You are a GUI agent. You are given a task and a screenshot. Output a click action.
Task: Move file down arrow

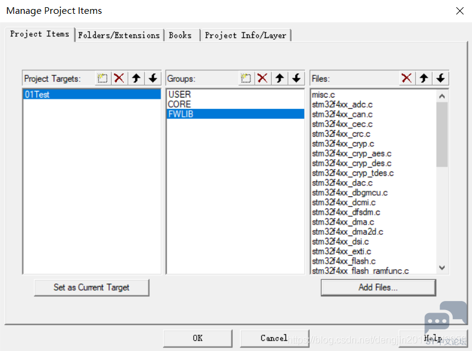click(x=441, y=78)
